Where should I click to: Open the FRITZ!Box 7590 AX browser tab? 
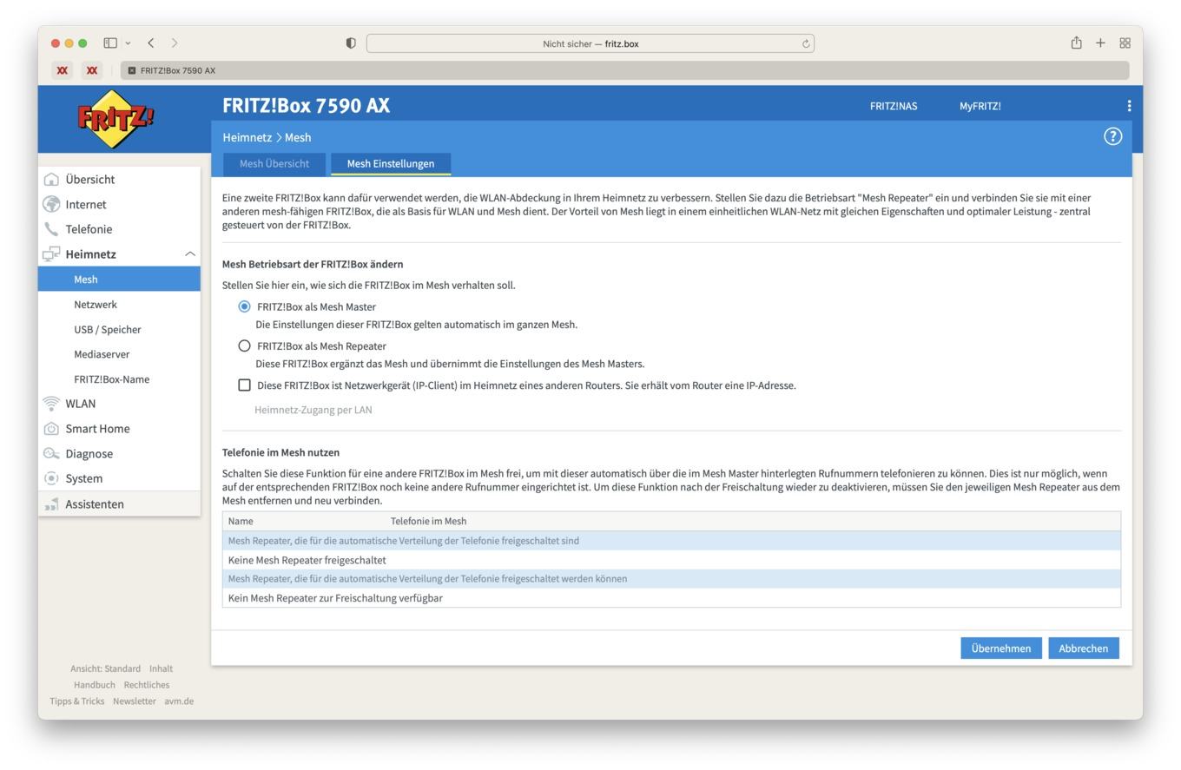coord(624,70)
